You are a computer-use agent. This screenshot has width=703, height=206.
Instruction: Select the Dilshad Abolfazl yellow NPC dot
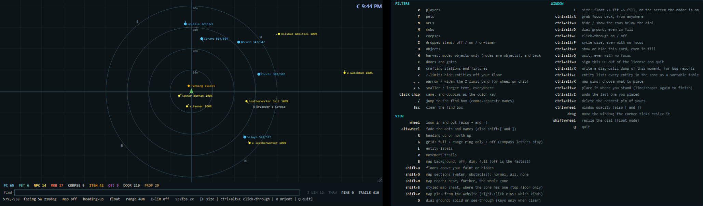click(x=279, y=34)
